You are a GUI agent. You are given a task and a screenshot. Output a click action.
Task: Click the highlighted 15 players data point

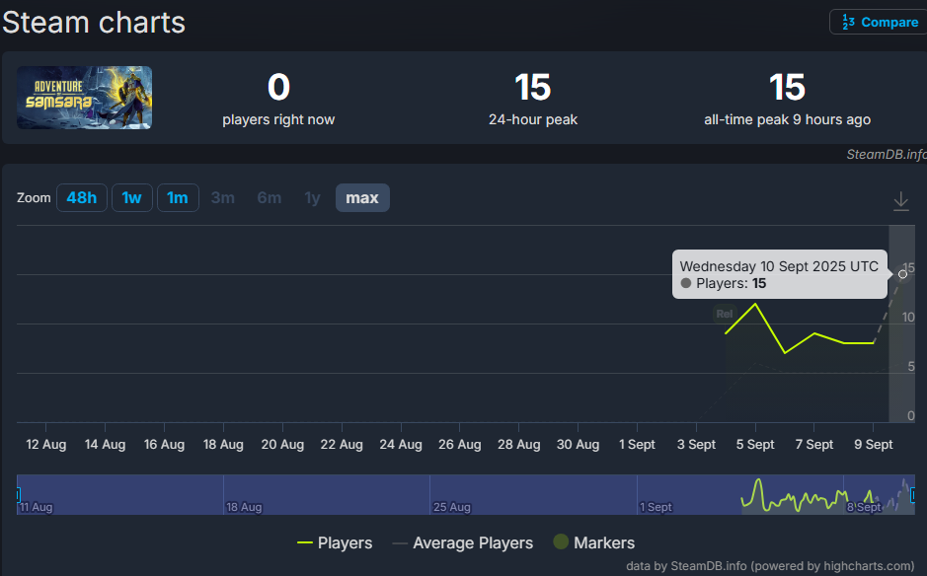[902, 274]
